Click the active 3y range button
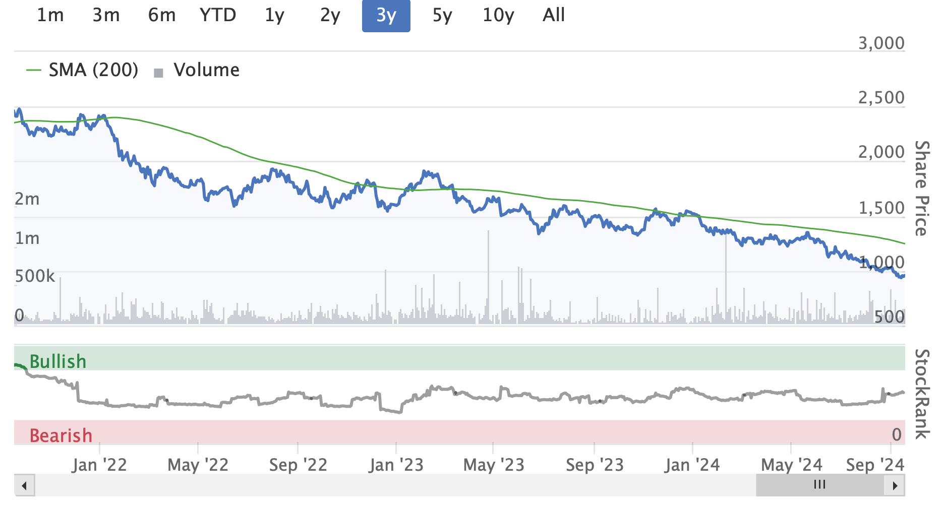 pos(386,15)
